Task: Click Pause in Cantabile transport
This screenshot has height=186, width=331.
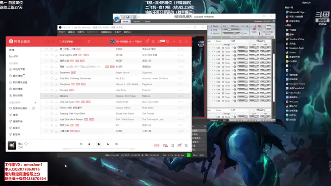Action: [x=214, y=26]
